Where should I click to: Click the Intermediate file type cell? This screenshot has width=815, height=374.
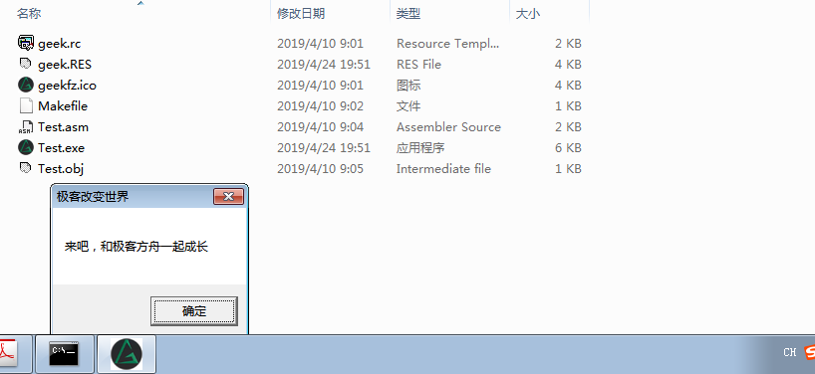[x=443, y=168]
